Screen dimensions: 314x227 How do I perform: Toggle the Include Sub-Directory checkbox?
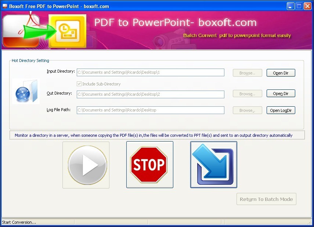79,84
